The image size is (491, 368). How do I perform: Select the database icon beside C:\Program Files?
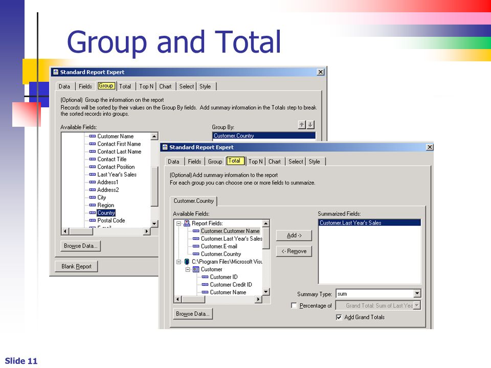coord(187,262)
